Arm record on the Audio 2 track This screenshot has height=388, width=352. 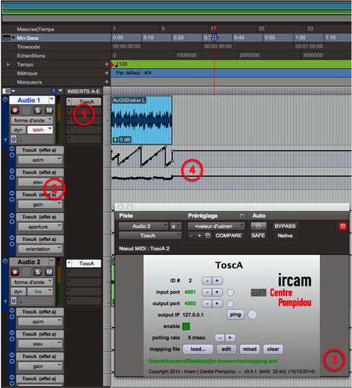point(15,272)
